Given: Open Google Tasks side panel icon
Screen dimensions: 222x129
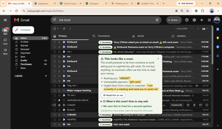Looking at the screenshot, I should (218, 47).
